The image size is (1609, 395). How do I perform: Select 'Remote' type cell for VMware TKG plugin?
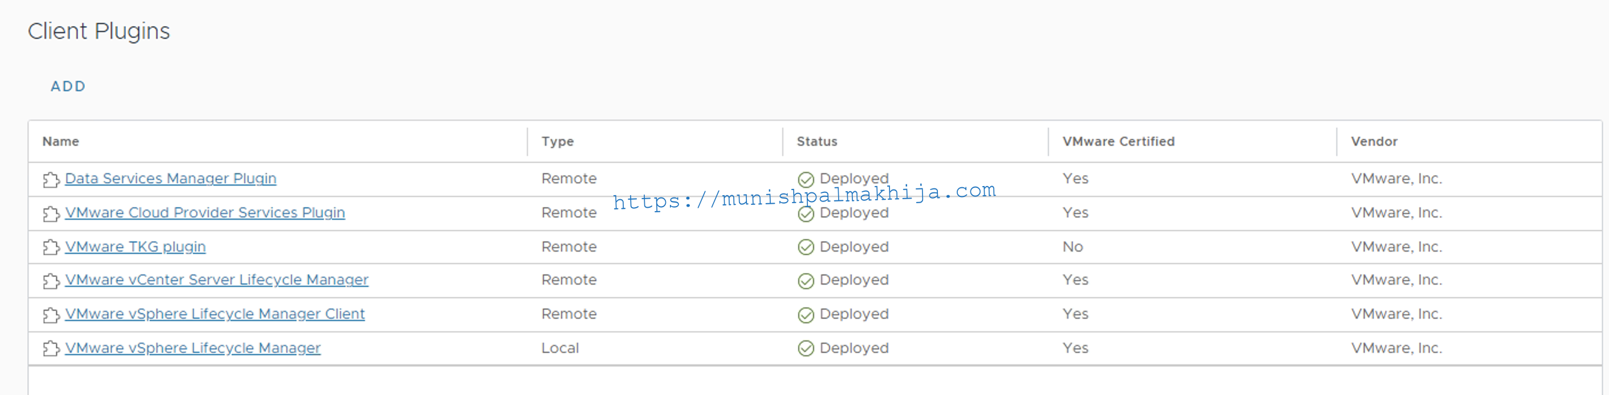tap(569, 246)
